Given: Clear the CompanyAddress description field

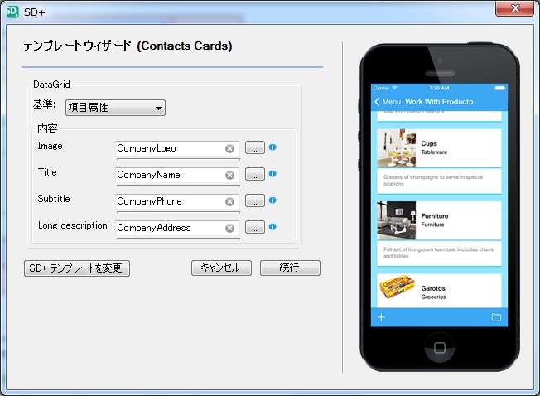Looking at the screenshot, I should click(x=229, y=228).
